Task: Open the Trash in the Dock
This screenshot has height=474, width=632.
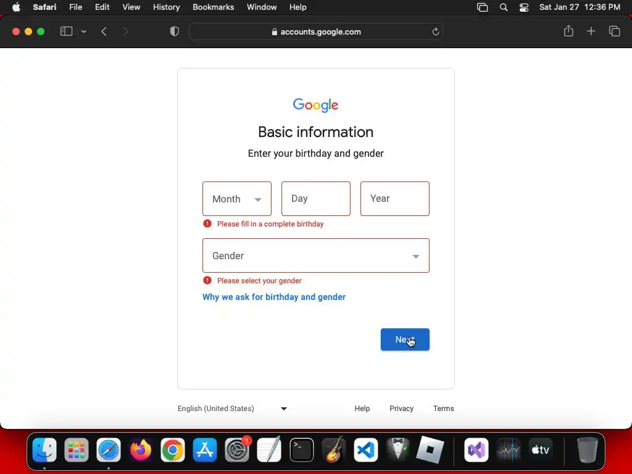Action: pos(587,450)
